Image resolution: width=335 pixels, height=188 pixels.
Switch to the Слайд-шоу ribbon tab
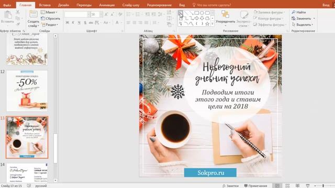(x=131, y=5)
